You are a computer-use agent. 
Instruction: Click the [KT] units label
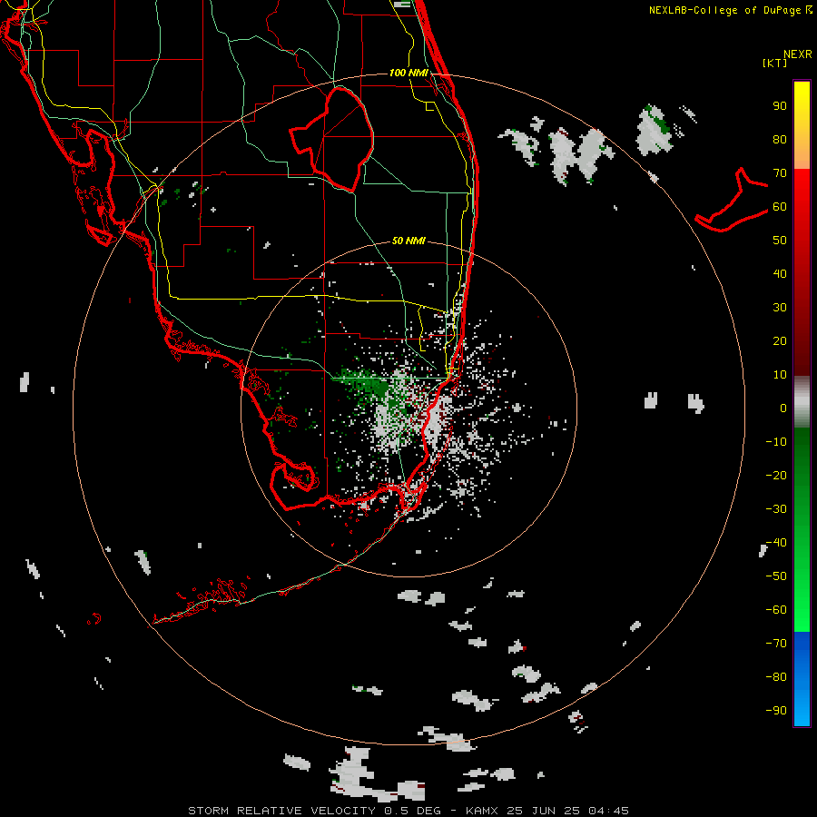click(x=775, y=63)
